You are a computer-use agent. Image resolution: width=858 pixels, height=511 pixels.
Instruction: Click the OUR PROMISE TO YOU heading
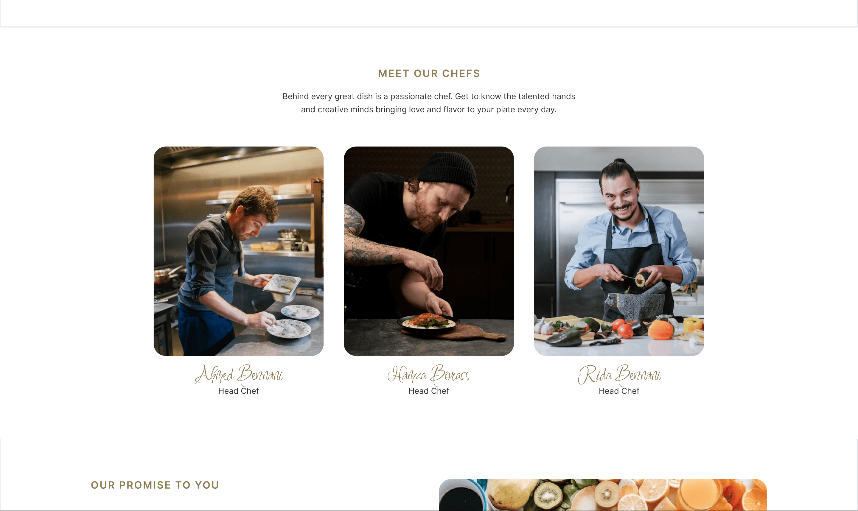pyautogui.click(x=155, y=485)
